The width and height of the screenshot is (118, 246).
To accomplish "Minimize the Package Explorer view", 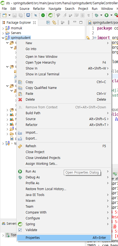I will (x=75, y=22).
